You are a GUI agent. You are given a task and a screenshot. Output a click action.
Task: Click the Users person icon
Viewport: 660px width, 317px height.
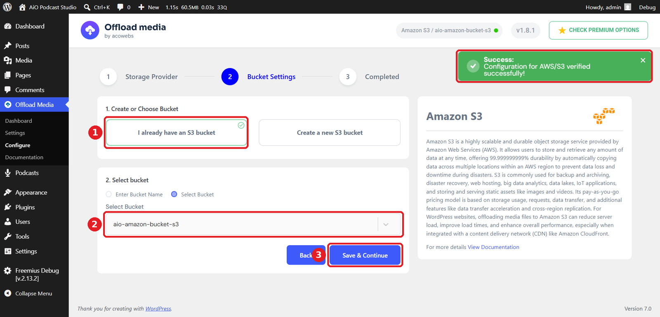click(x=8, y=222)
